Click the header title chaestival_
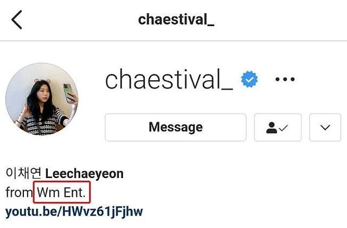Screen dimensions: 347x228 tap(176, 20)
